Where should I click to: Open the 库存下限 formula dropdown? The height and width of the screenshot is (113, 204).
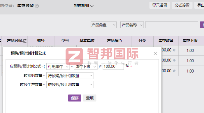click(x=86, y=67)
